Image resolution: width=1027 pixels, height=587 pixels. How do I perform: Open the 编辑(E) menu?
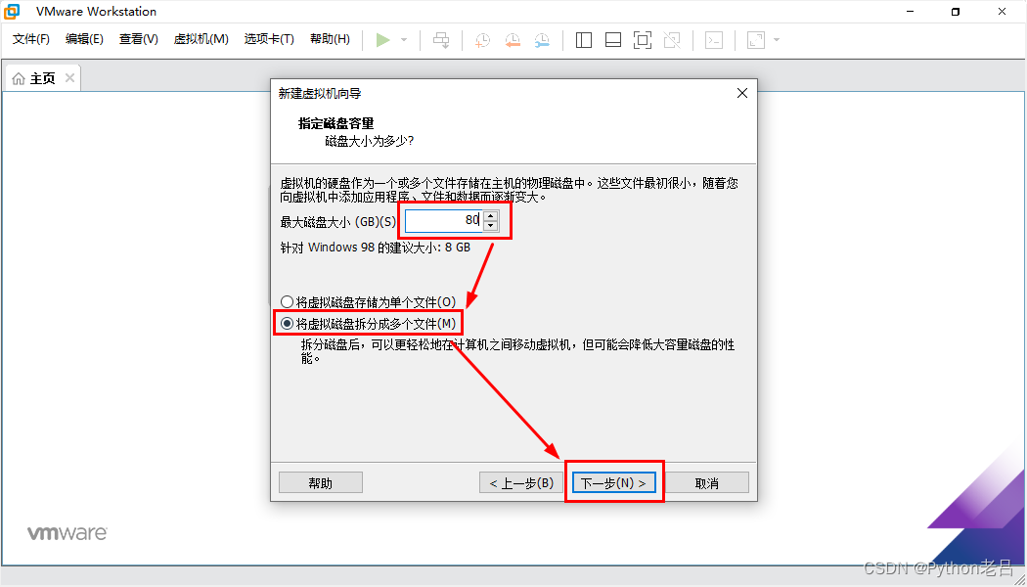(84, 39)
